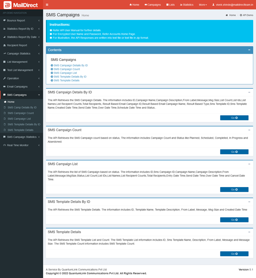The height and width of the screenshot is (278, 256).
Task: Toggle sidebar with hamburger menu icon
Action: (47, 5)
